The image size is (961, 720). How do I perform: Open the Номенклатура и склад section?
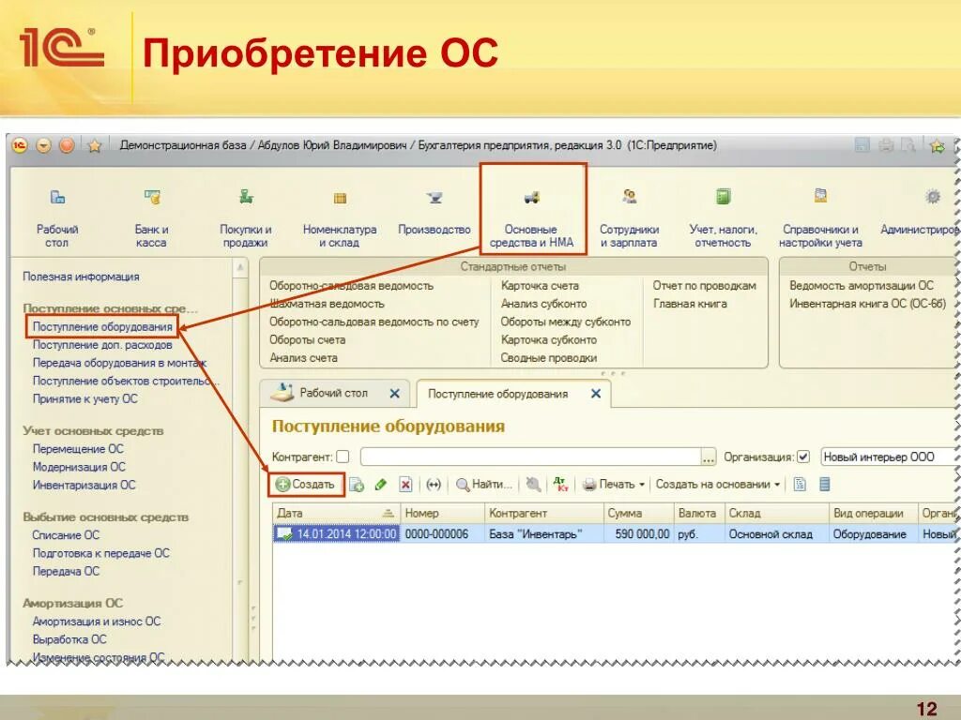coord(340,217)
